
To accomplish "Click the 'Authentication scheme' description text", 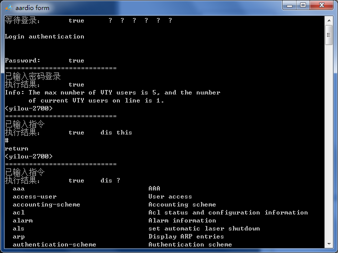I will click(x=190, y=244).
